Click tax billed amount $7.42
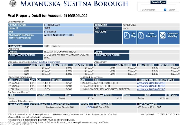 (69, 83)
